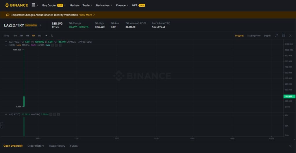Viewport: 296px width, 153px height.
Task: Collapse the OHLC info row arrow
Action: [x=6, y=42]
